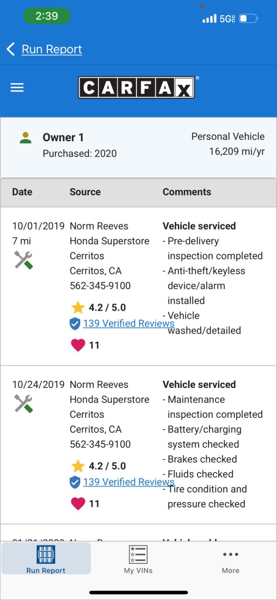Tap the back chevron beside Run Report
277x600 pixels.
pyautogui.click(x=11, y=49)
